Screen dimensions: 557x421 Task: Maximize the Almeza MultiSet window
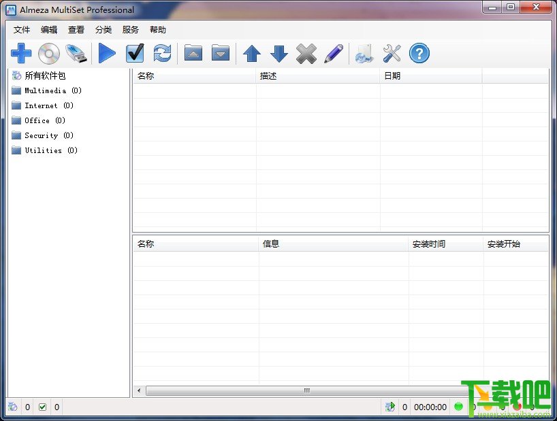pyautogui.click(x=511, y=7)
